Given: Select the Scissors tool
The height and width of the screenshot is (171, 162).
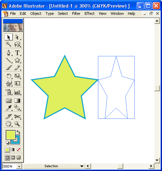Looking at the screenshot, I should pos(17,116).
